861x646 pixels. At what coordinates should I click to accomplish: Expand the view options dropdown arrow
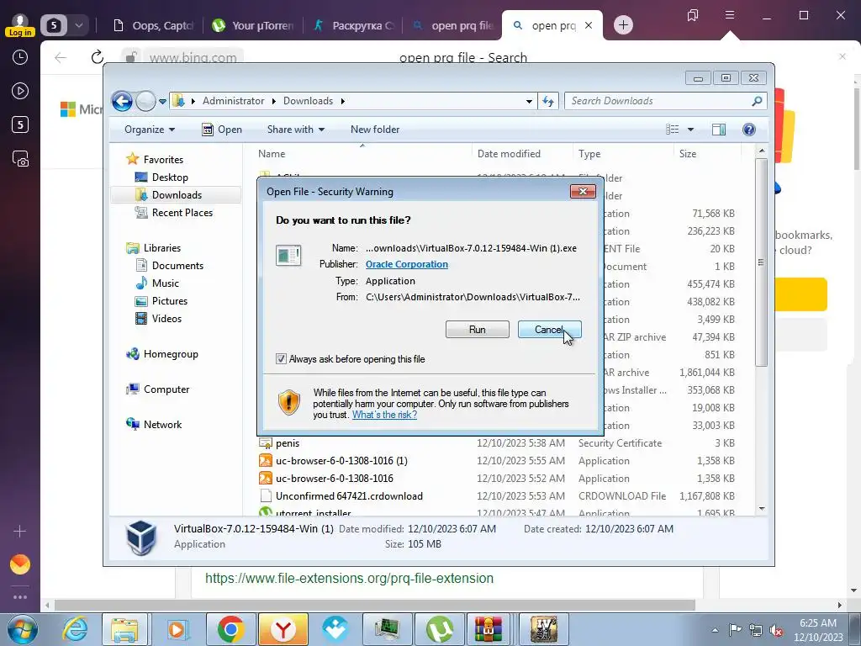tap(691, 130)
